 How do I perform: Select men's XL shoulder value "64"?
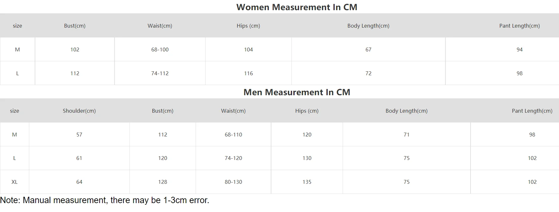[79, 182]
